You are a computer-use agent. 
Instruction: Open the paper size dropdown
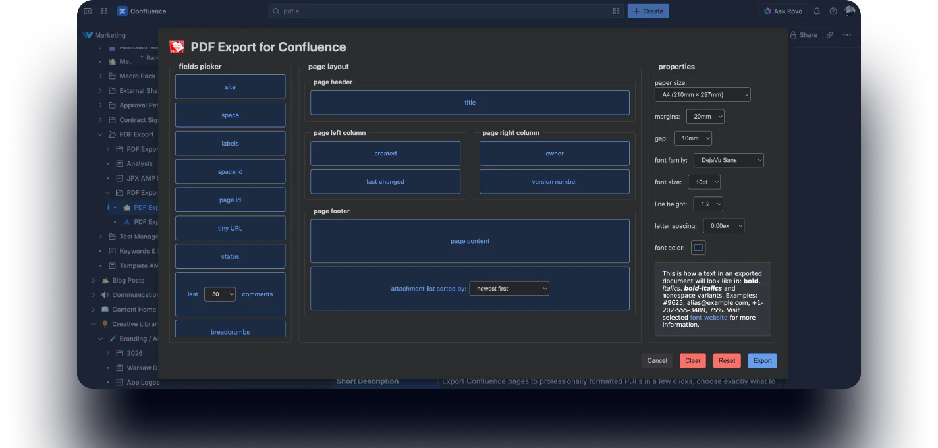(x=702, y=94)
